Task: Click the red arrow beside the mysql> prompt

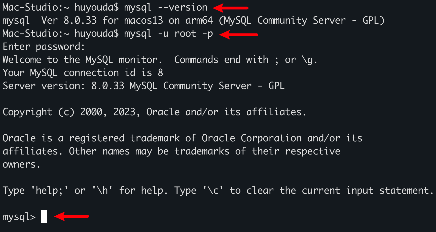Action: (71, 216)
